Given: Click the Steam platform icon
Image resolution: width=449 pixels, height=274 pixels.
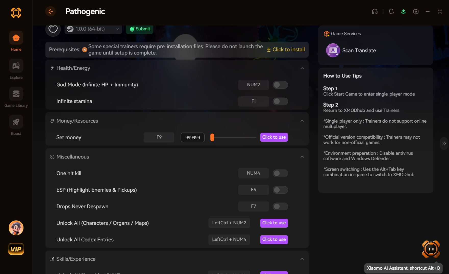Looking at the screenshot, I should click(70, 29).
